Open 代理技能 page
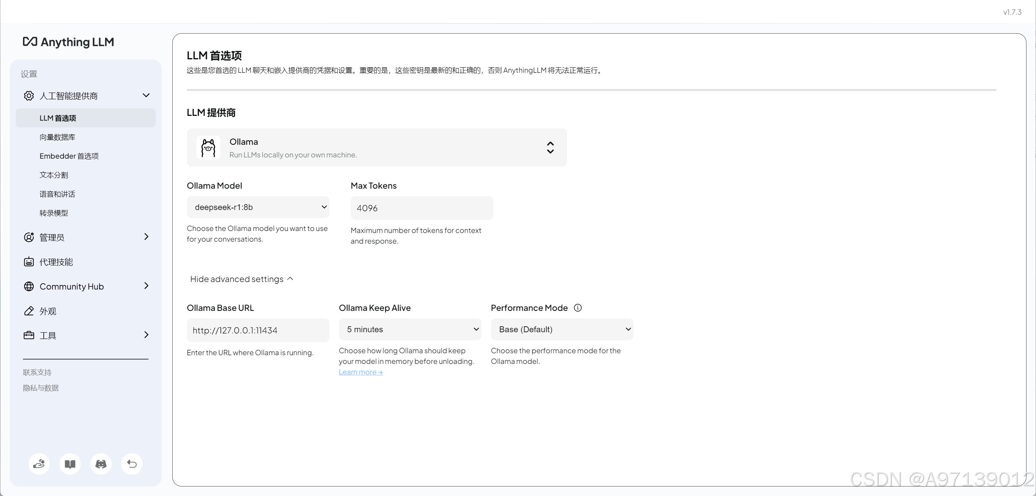This screenshot has width=1036, height=496. 56,262
